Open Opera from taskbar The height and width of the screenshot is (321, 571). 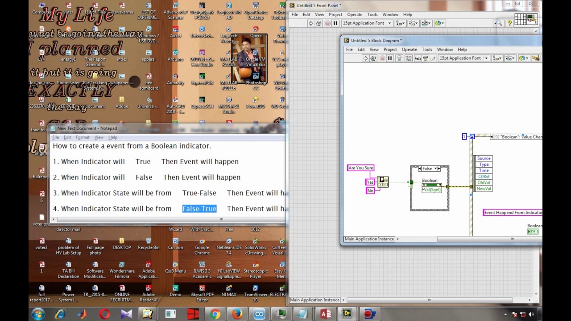[104, 314]
